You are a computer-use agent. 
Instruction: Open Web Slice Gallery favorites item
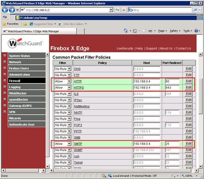[x=73, y=24]
